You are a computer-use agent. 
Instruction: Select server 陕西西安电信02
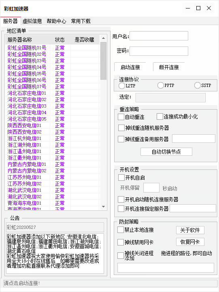[24, 132]
